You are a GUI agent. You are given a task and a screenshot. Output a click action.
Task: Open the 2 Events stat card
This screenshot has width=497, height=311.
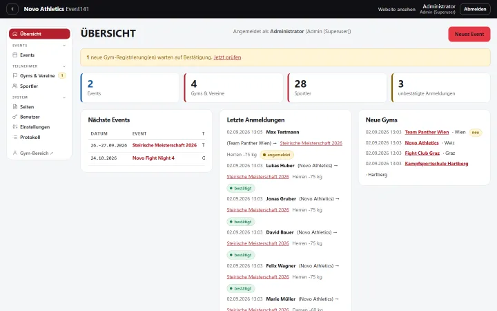pos(130,88)
